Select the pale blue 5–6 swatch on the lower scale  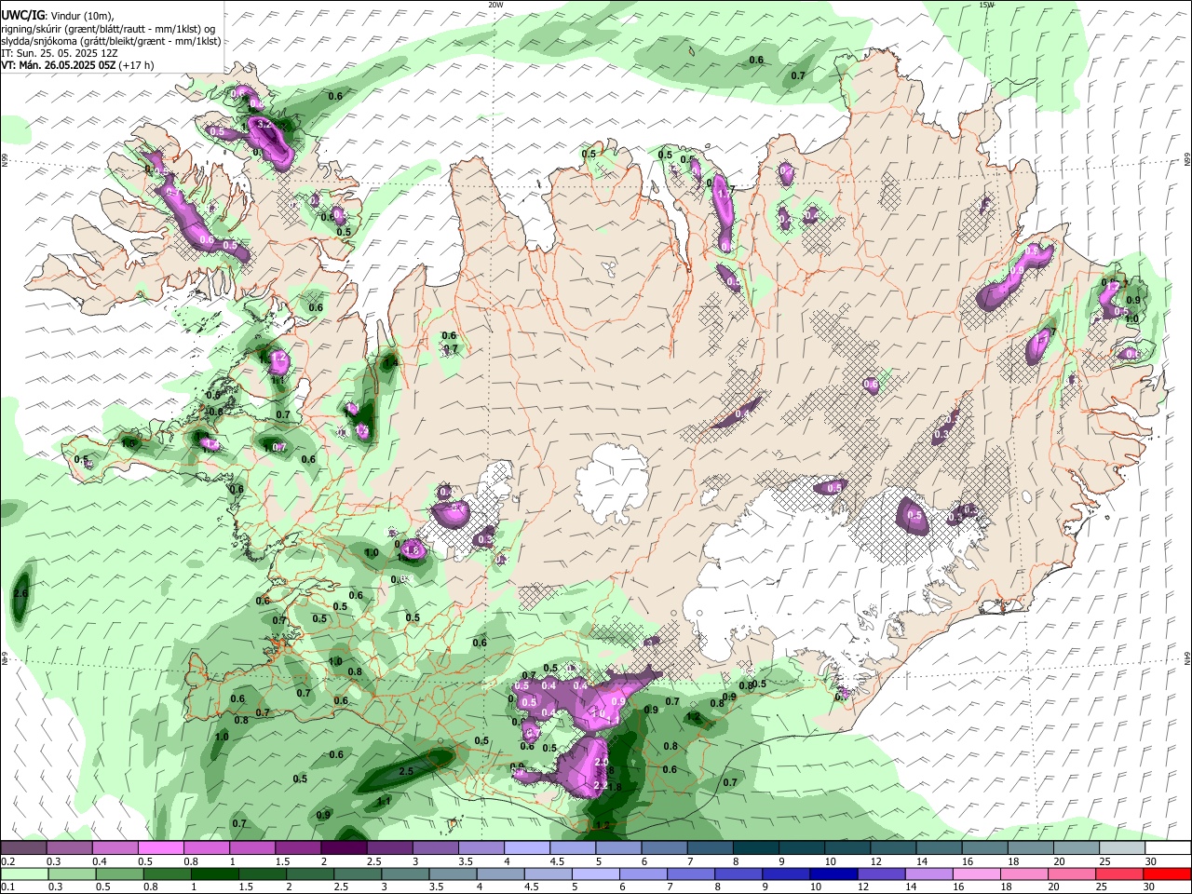596,874
